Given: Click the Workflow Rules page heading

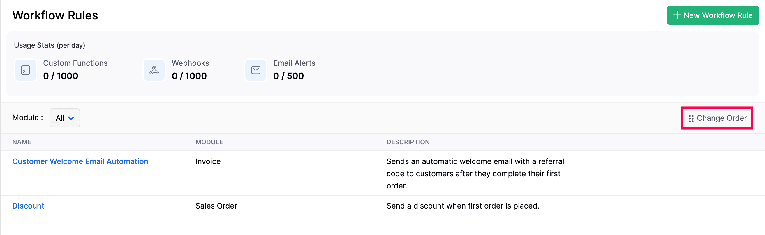Looking at the screenshot, I should pyautogui.click(x=55, y=15).
